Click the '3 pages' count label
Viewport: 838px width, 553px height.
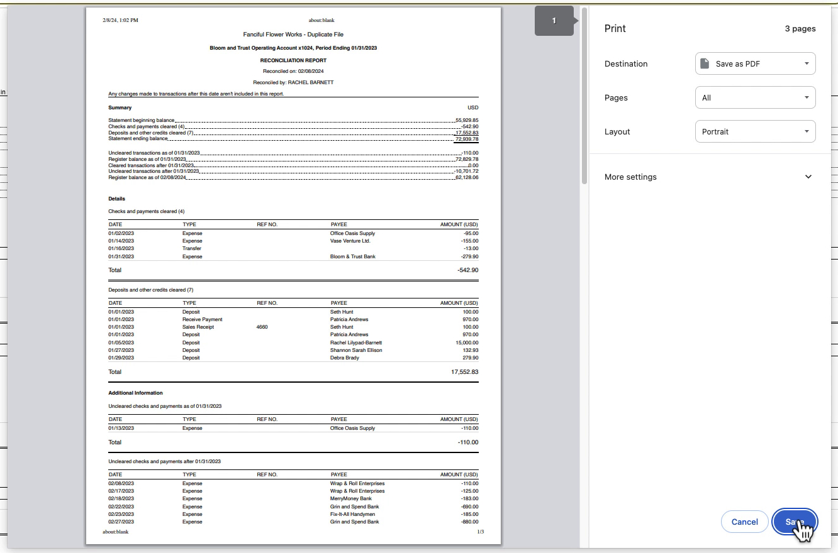pyautogui.click(x=800, y=29)
